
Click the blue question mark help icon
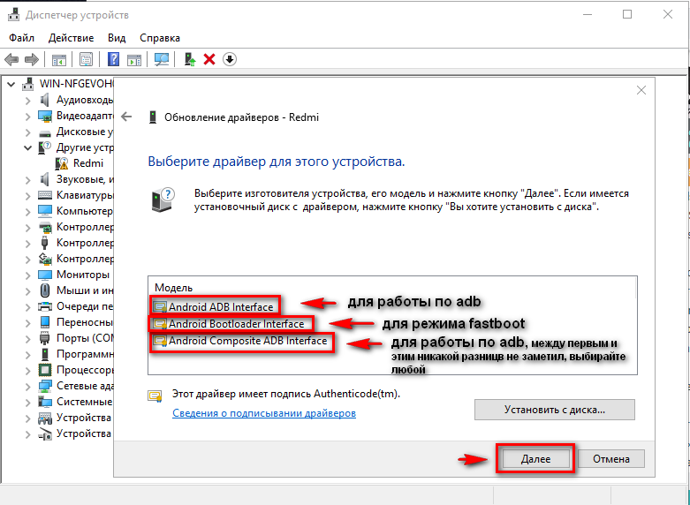[113, 59]
